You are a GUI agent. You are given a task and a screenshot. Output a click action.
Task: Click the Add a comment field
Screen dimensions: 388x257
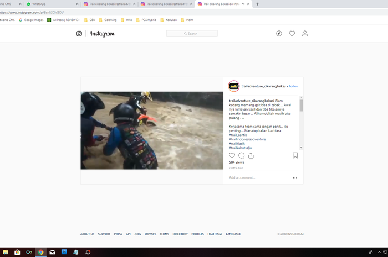255,178
